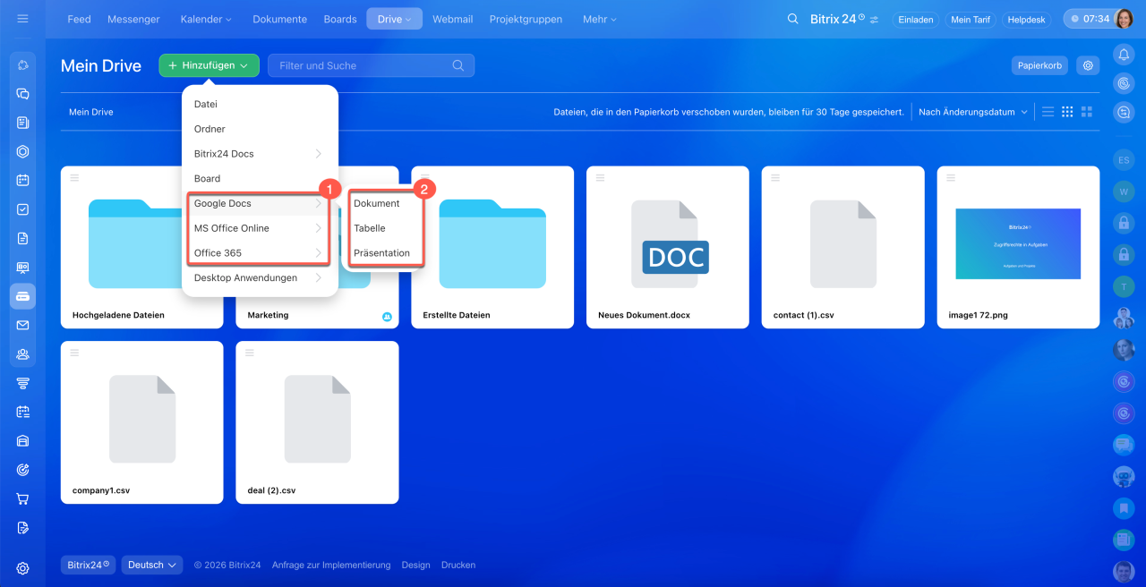Screen dimensions: 1146x587
Task: Open the calendar icon in left sidebar
Action: [x=23, y=180]
